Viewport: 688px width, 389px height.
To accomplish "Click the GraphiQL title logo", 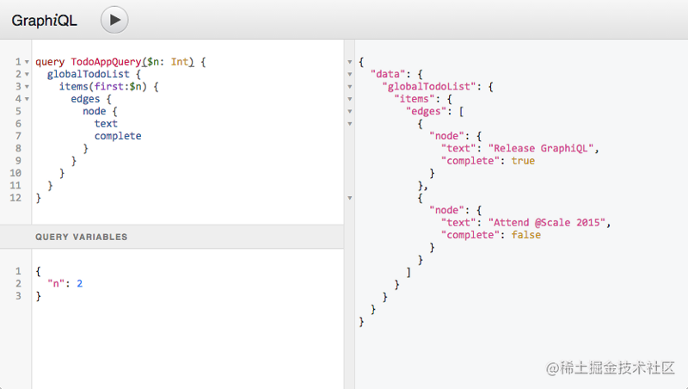I will coord(44,20).
